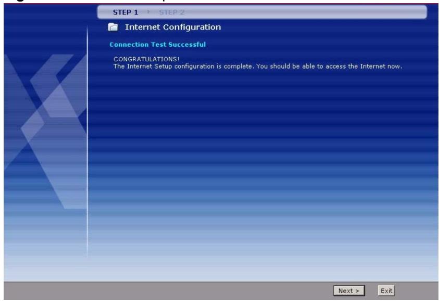Image resolution: width=439 pixels, height=301 pixels.
Task: Click the gap between Next and Exit buttons
Action: 371,290
